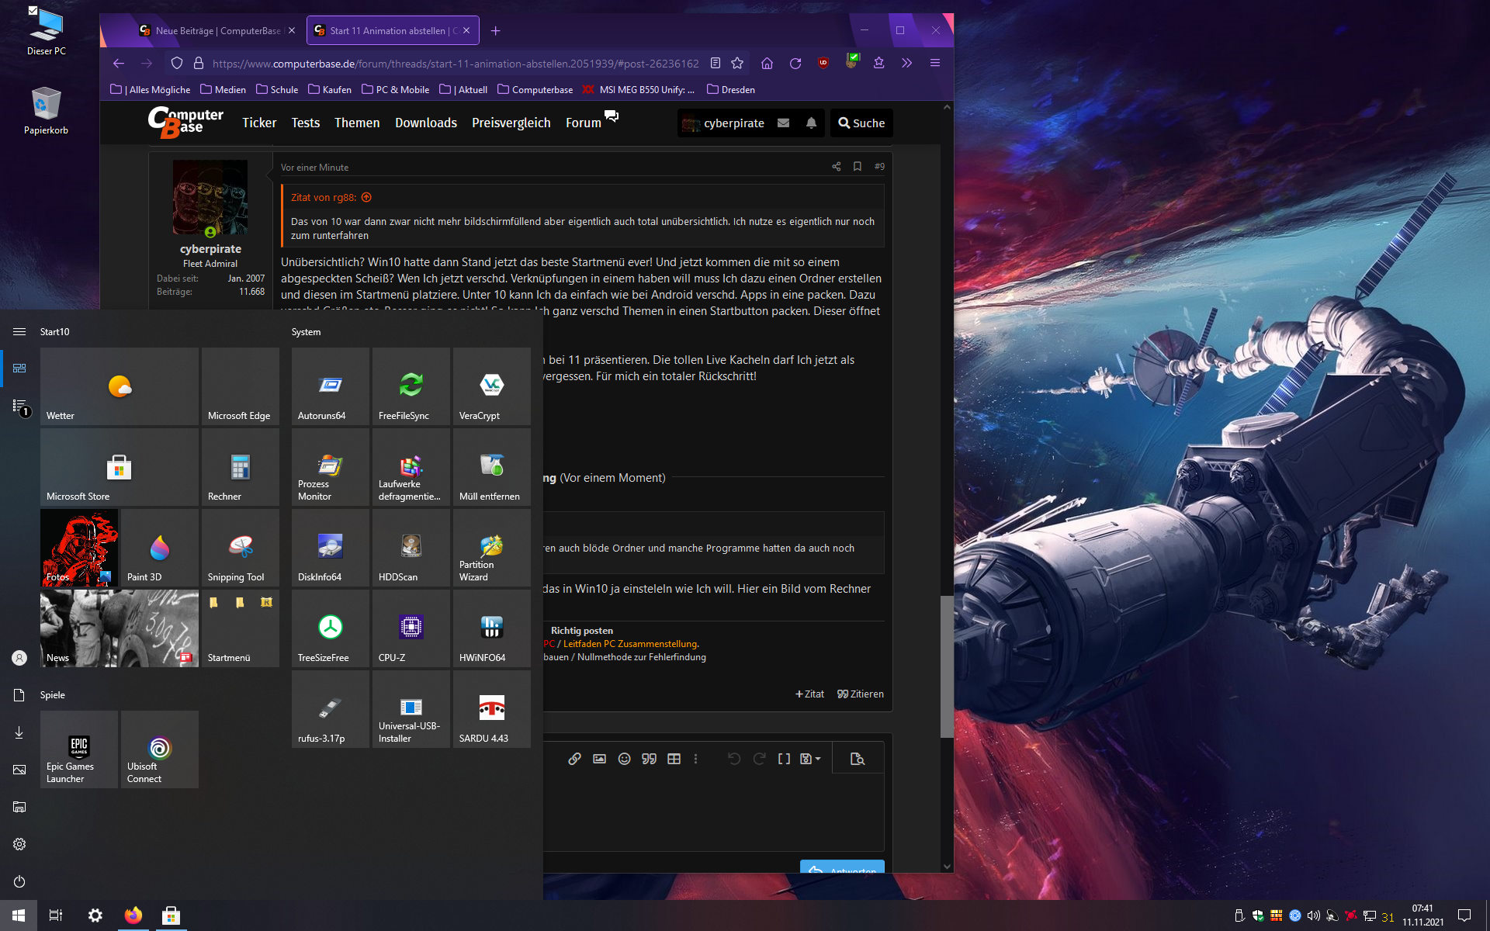1490x931 pixels.
Task: Open the Downloads menu on ComputerBase
Action: (425, 123)
